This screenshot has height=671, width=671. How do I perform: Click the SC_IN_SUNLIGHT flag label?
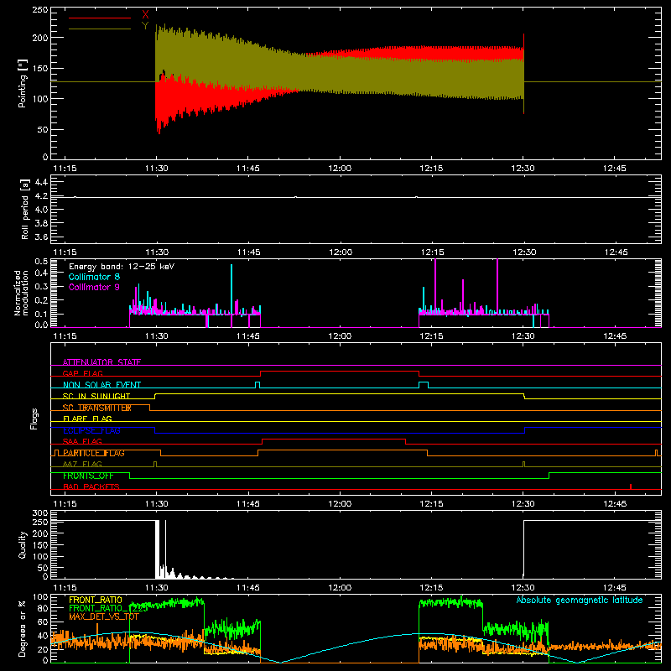pyautogui.click(x=96, y=396)
